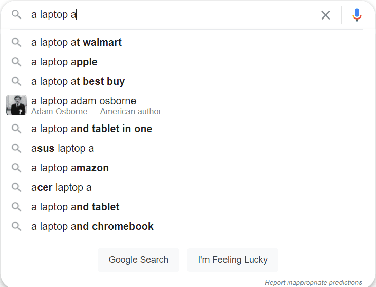
Task: Choose the "a laptop and tablet in one" suggestion
Action: 91,129
